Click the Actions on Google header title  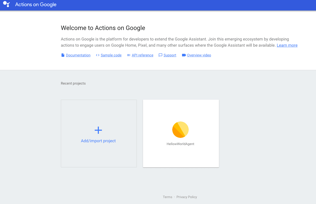click(x=36, y=5)
